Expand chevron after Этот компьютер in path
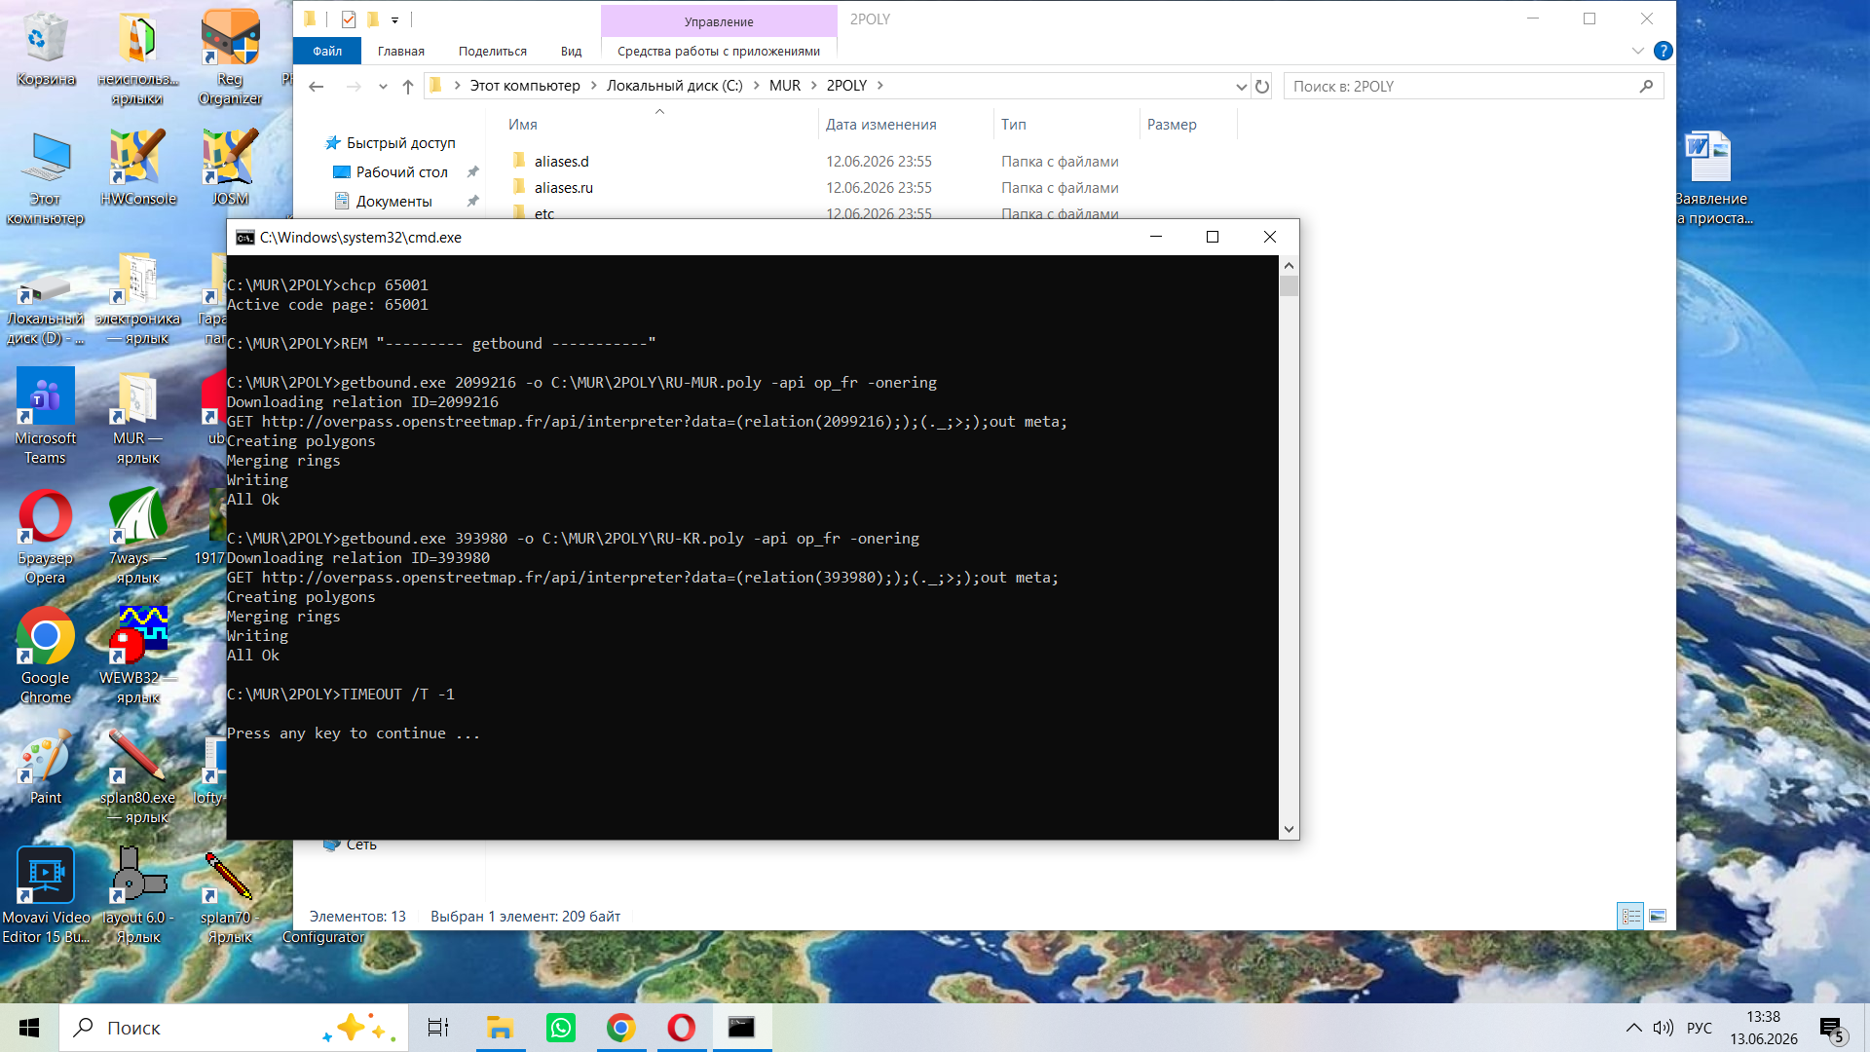This screenshot has width=1870, height=1052. 593,86
